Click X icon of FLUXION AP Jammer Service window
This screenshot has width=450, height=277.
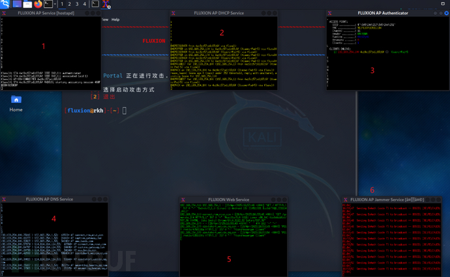point(346,199)
